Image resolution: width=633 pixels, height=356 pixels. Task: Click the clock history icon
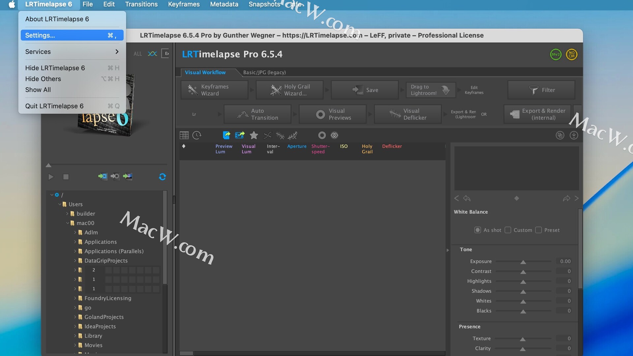[197, 135]
